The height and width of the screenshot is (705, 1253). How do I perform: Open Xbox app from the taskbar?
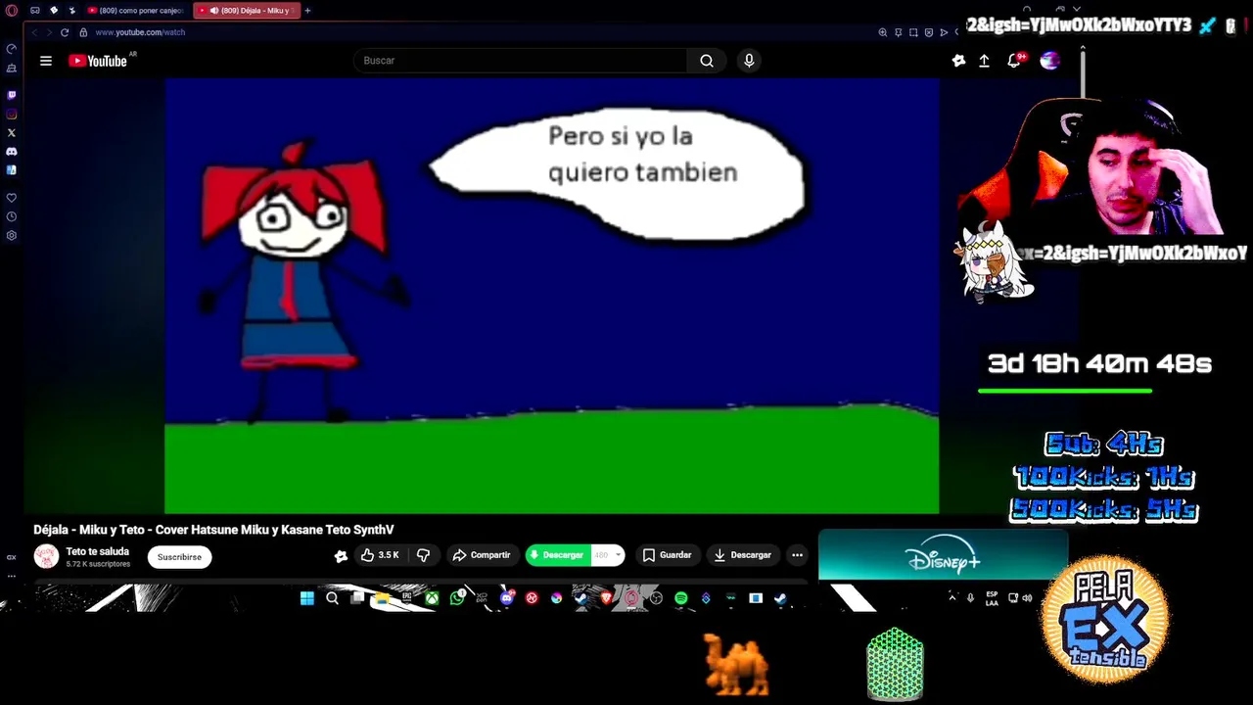pos(432,598)
